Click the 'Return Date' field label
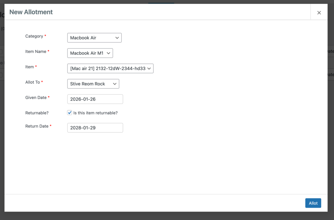 coord(37,126)
